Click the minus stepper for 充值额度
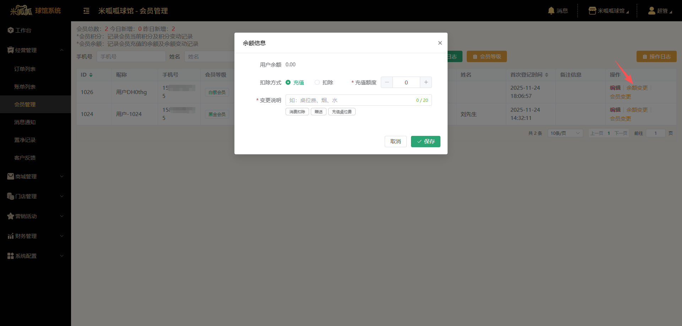 (x=387, y=82)
